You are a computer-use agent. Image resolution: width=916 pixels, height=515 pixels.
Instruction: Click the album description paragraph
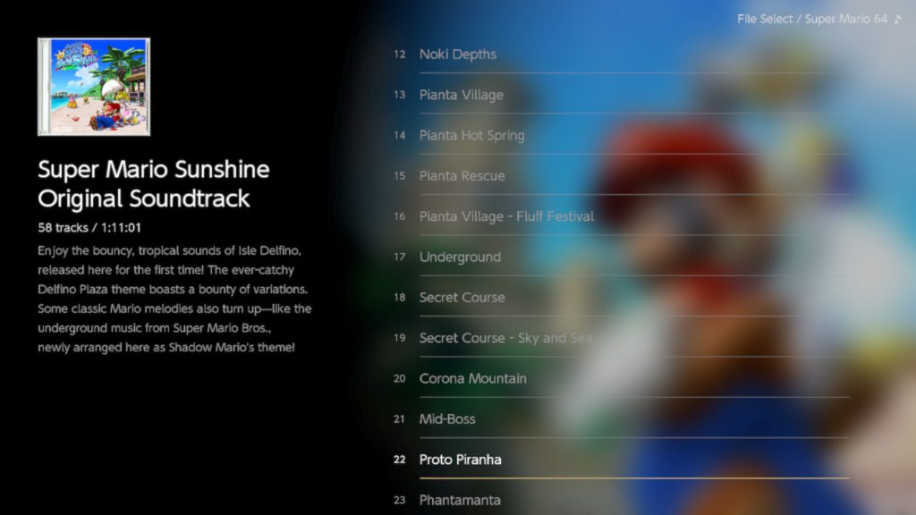coord(174,299)
